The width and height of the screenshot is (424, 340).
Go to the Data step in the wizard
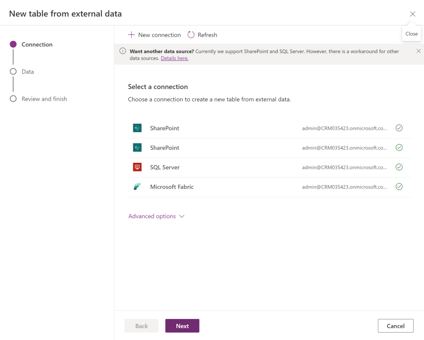pos(28,72)
